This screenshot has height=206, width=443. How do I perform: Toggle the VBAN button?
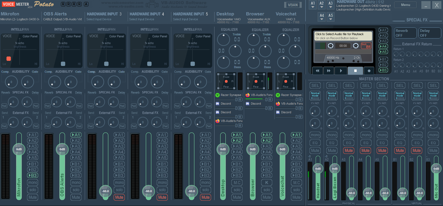293,5
